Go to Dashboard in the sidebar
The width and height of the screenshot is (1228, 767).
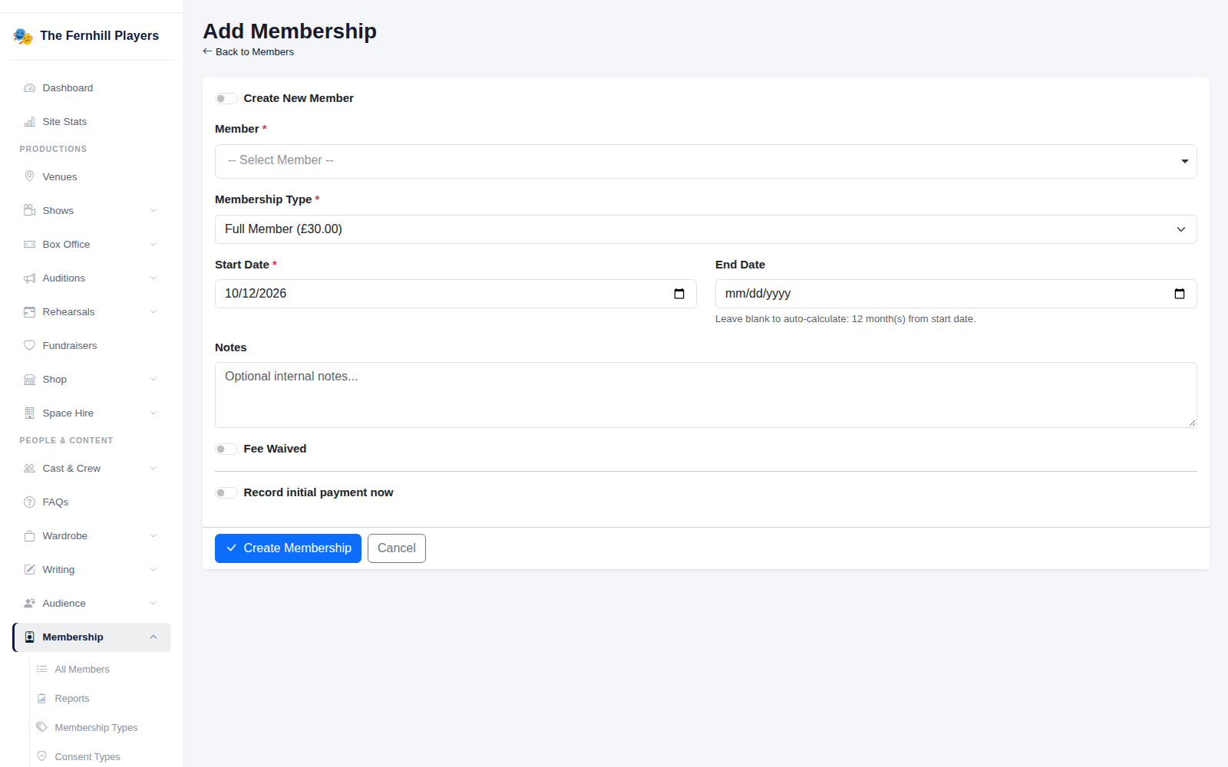91,88
